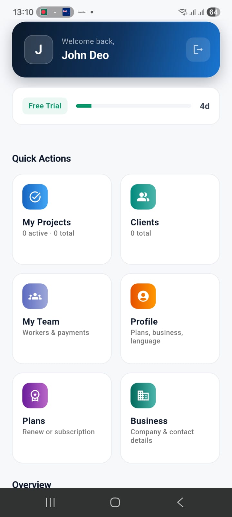Image resolution: width=232 pixels, height=517 pixels.
Task: Tap the Plans award badge icon
Action: (x=35, y=396)
